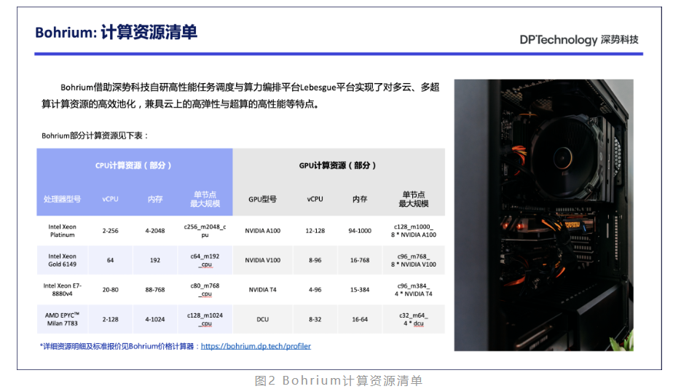Click the slide title Bohrium: 计算资源清单
The width and height of the screenshot is (681, 389).
tap(117, 33)
